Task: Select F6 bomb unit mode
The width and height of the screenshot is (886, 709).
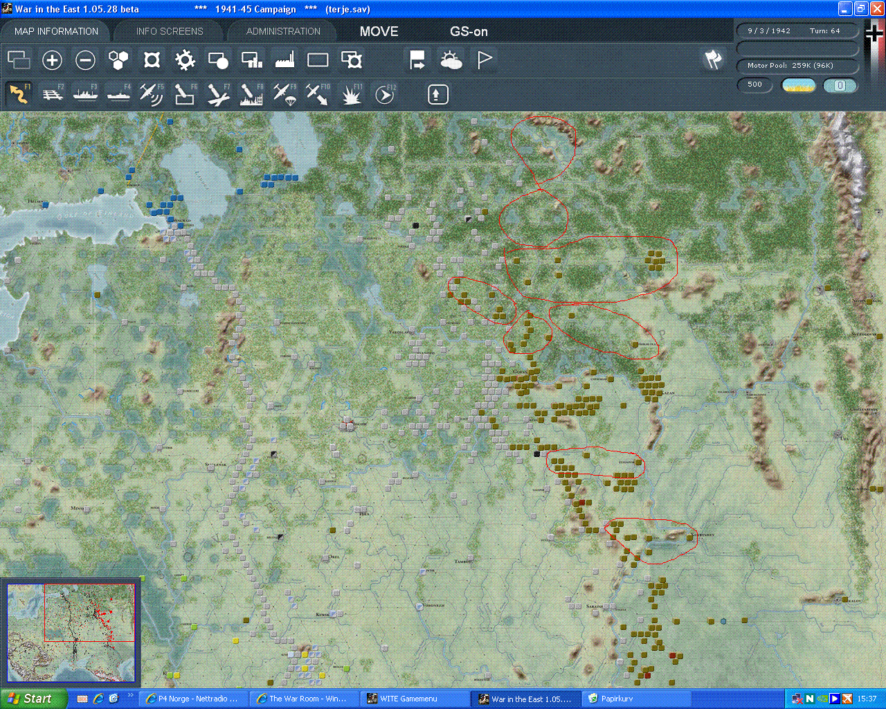Action: (x=185, y=93)
